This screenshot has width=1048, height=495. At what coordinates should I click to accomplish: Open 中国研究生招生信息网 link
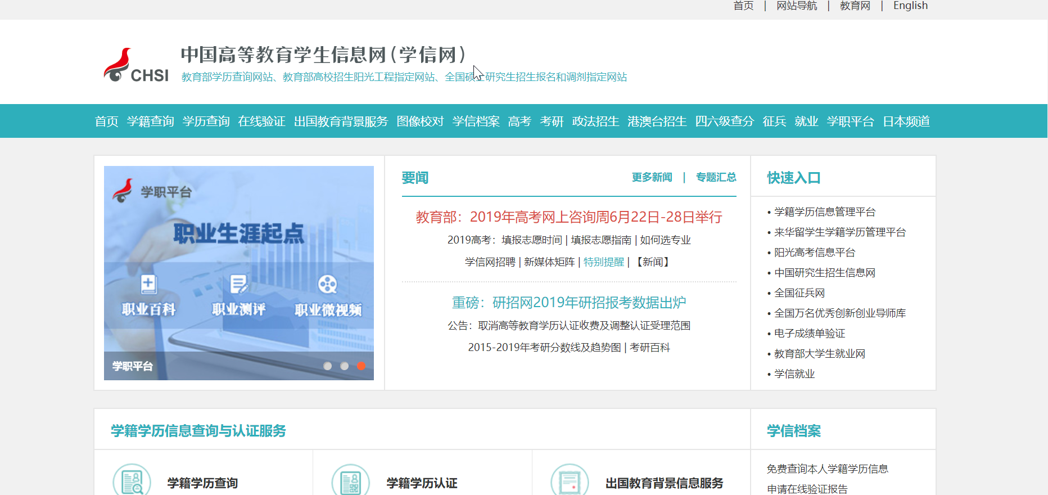(x=825, y=273)
